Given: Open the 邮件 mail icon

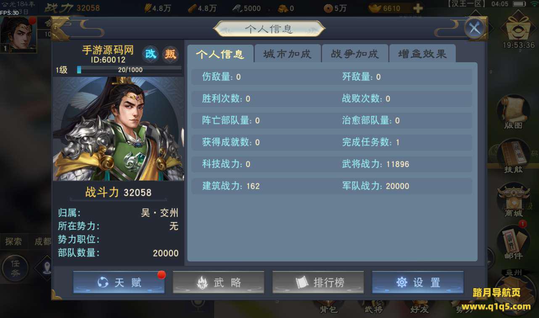Looking at the screenshot, I should pyautogui.click(x=513, y=243).
